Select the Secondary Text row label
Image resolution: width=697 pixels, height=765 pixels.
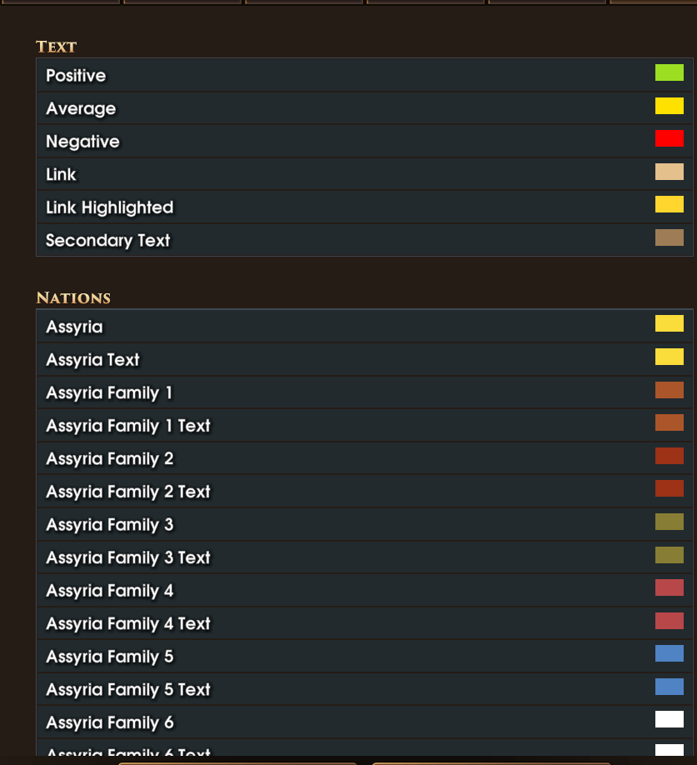[108, 241]
